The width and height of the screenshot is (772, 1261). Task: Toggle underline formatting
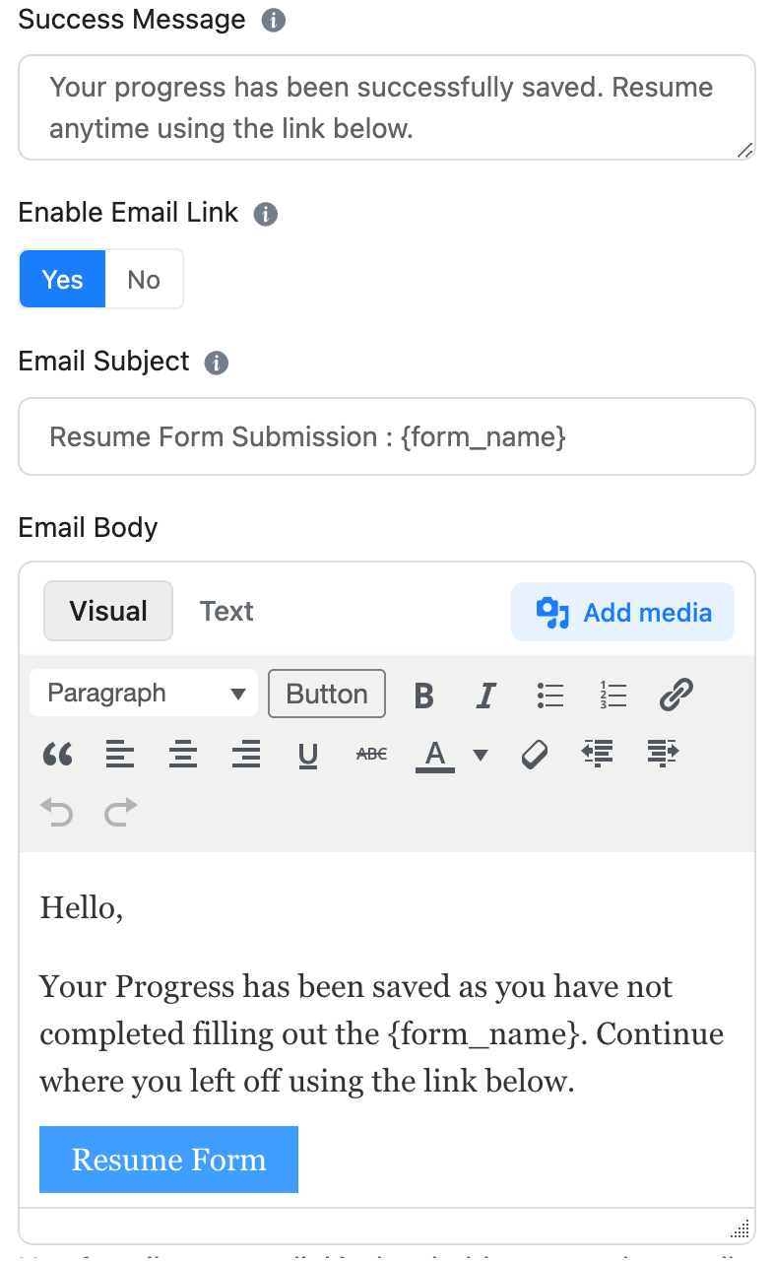[308, 756]
